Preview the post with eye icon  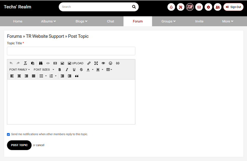103,63
